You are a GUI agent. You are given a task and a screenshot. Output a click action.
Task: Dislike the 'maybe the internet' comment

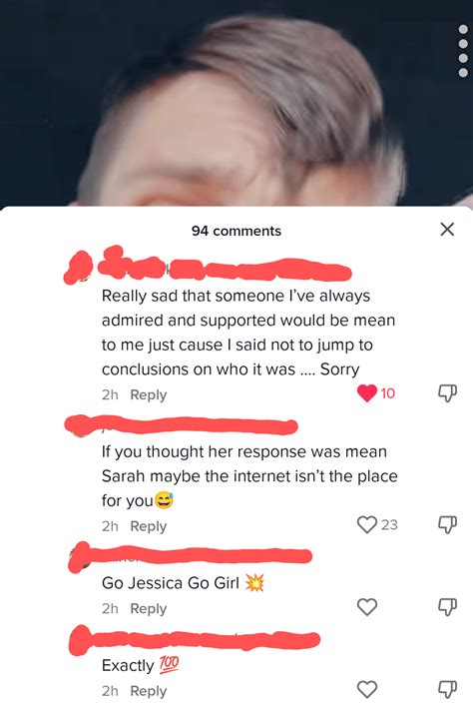(x=447, y=524)
